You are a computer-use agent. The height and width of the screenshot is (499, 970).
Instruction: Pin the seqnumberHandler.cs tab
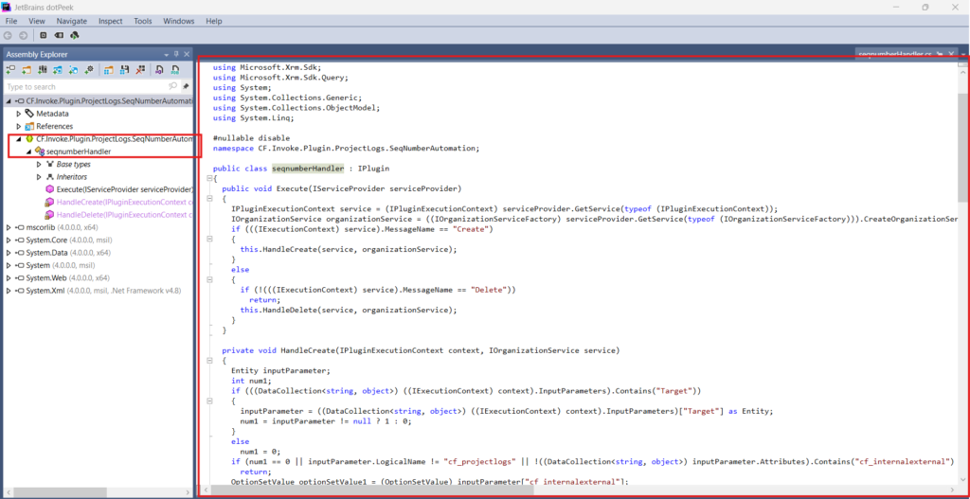[x=938, y=55]
